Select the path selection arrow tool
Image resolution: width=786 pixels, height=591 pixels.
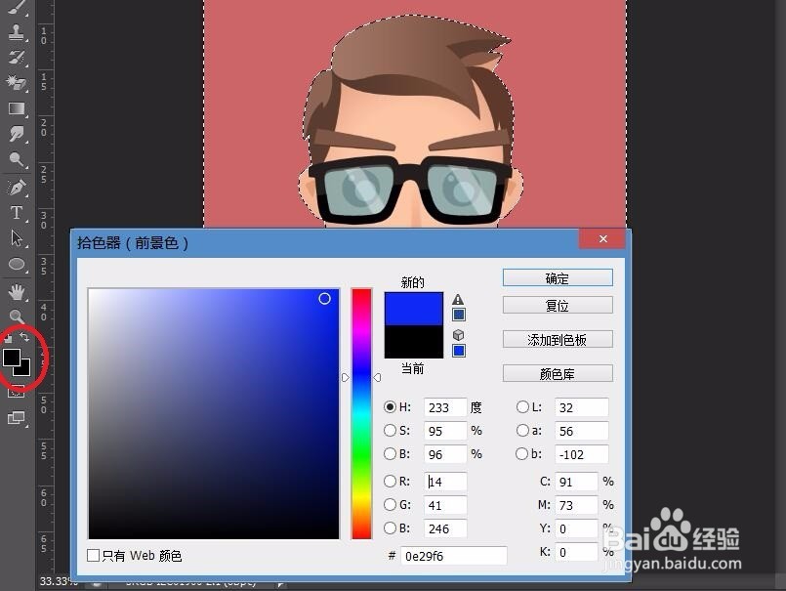(17, 239)
